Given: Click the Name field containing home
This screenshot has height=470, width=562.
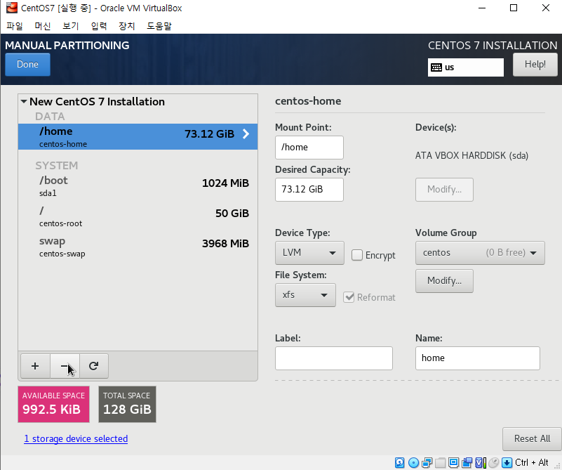Looking at the screenshot, I should [x=477, y=358].
